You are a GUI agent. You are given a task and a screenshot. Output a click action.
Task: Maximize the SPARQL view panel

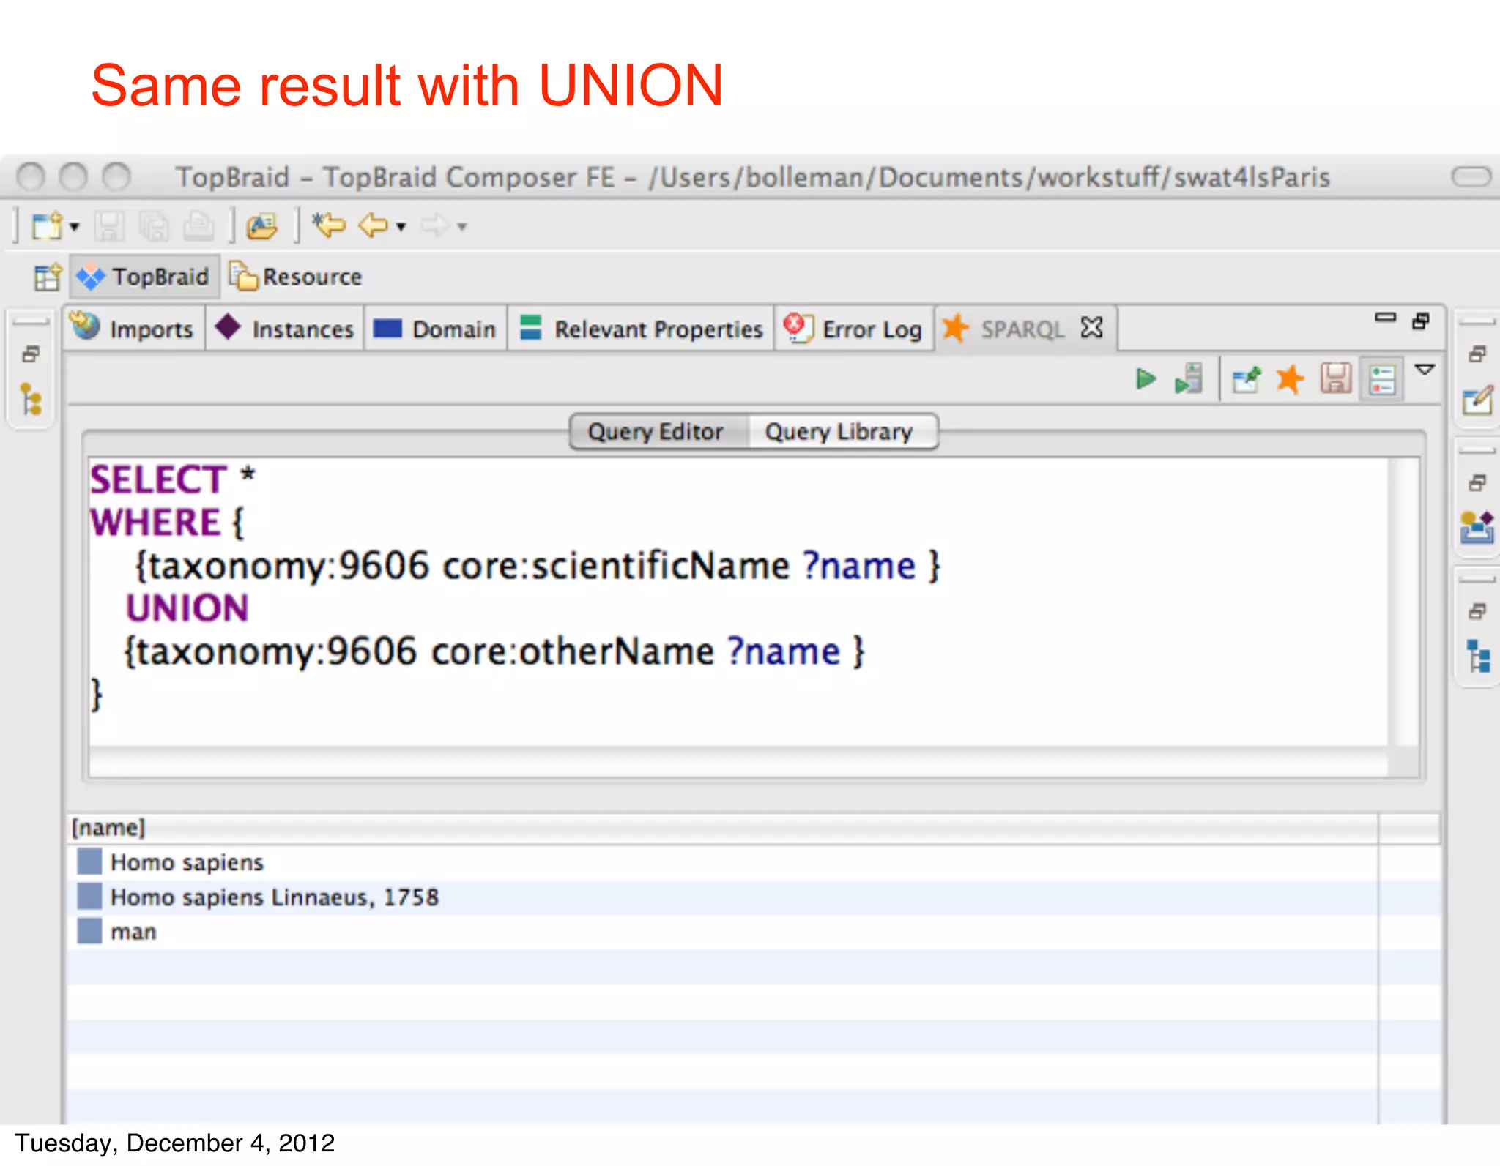[1422, 320]
